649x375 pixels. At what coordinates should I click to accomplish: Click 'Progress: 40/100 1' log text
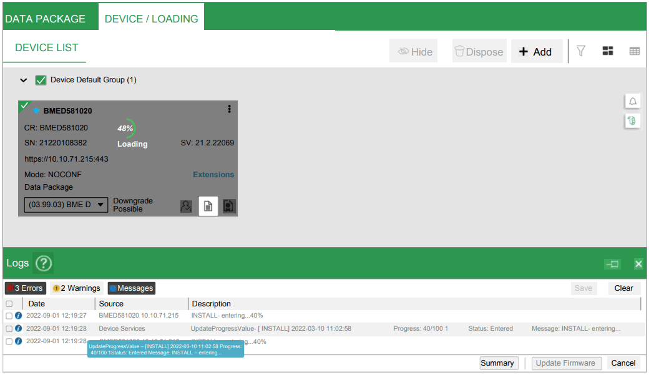[x=421, y=328]
